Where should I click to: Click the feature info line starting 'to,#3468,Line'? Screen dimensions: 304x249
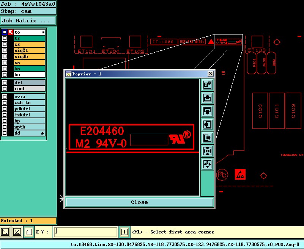(x=185, y=244)
